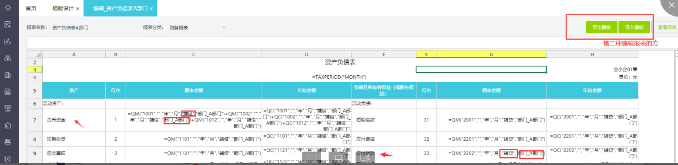
Task: Select row 8 header
Action: [x=34, y=139]
